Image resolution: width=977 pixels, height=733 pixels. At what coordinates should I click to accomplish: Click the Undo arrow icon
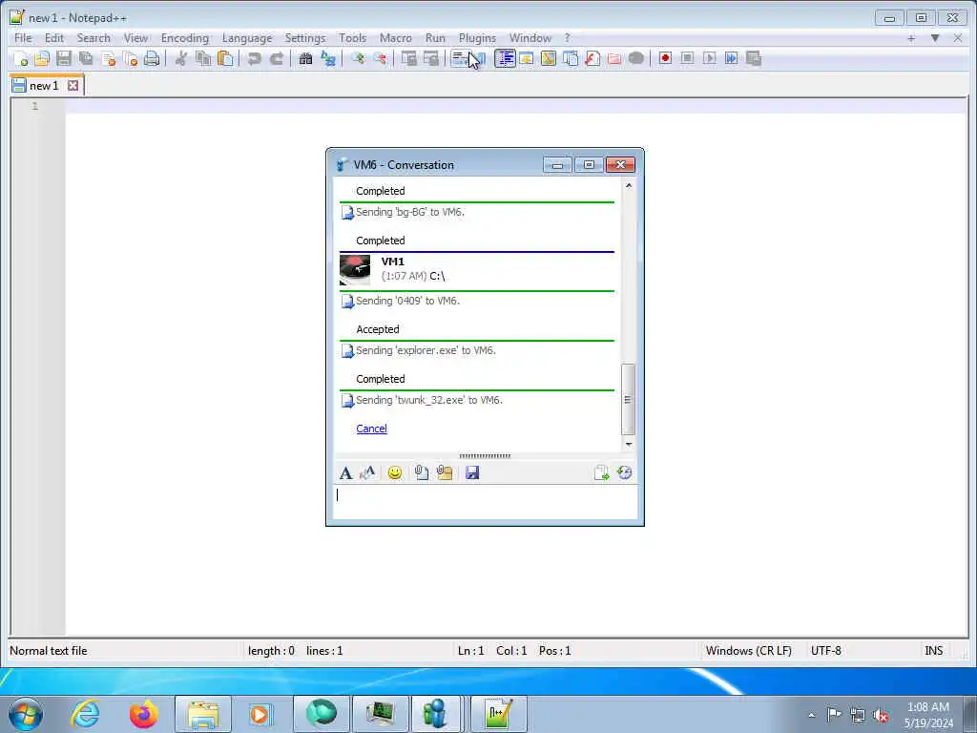254,58
